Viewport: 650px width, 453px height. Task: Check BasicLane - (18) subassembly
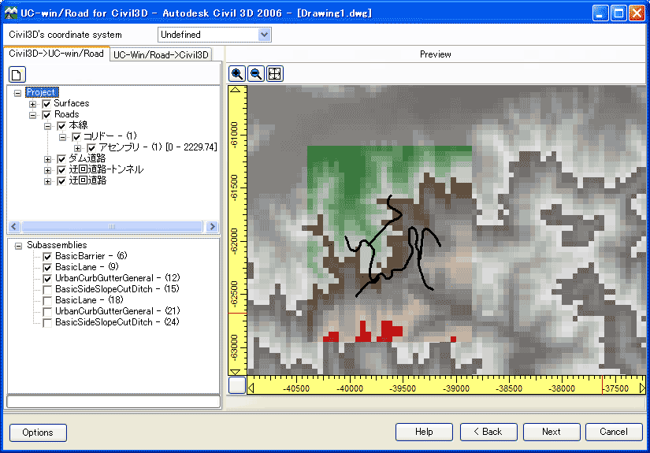(x=47, y=300)
